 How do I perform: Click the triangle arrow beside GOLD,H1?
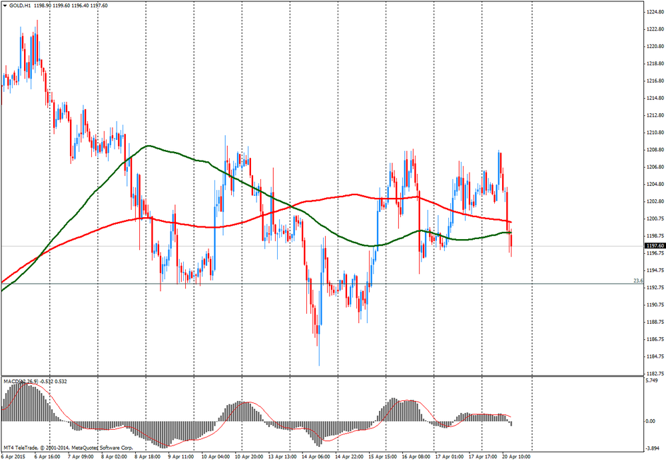tap(4, 6)
